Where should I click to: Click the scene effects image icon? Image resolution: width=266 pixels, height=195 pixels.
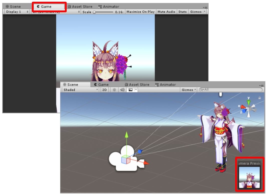tap(131, 90)
